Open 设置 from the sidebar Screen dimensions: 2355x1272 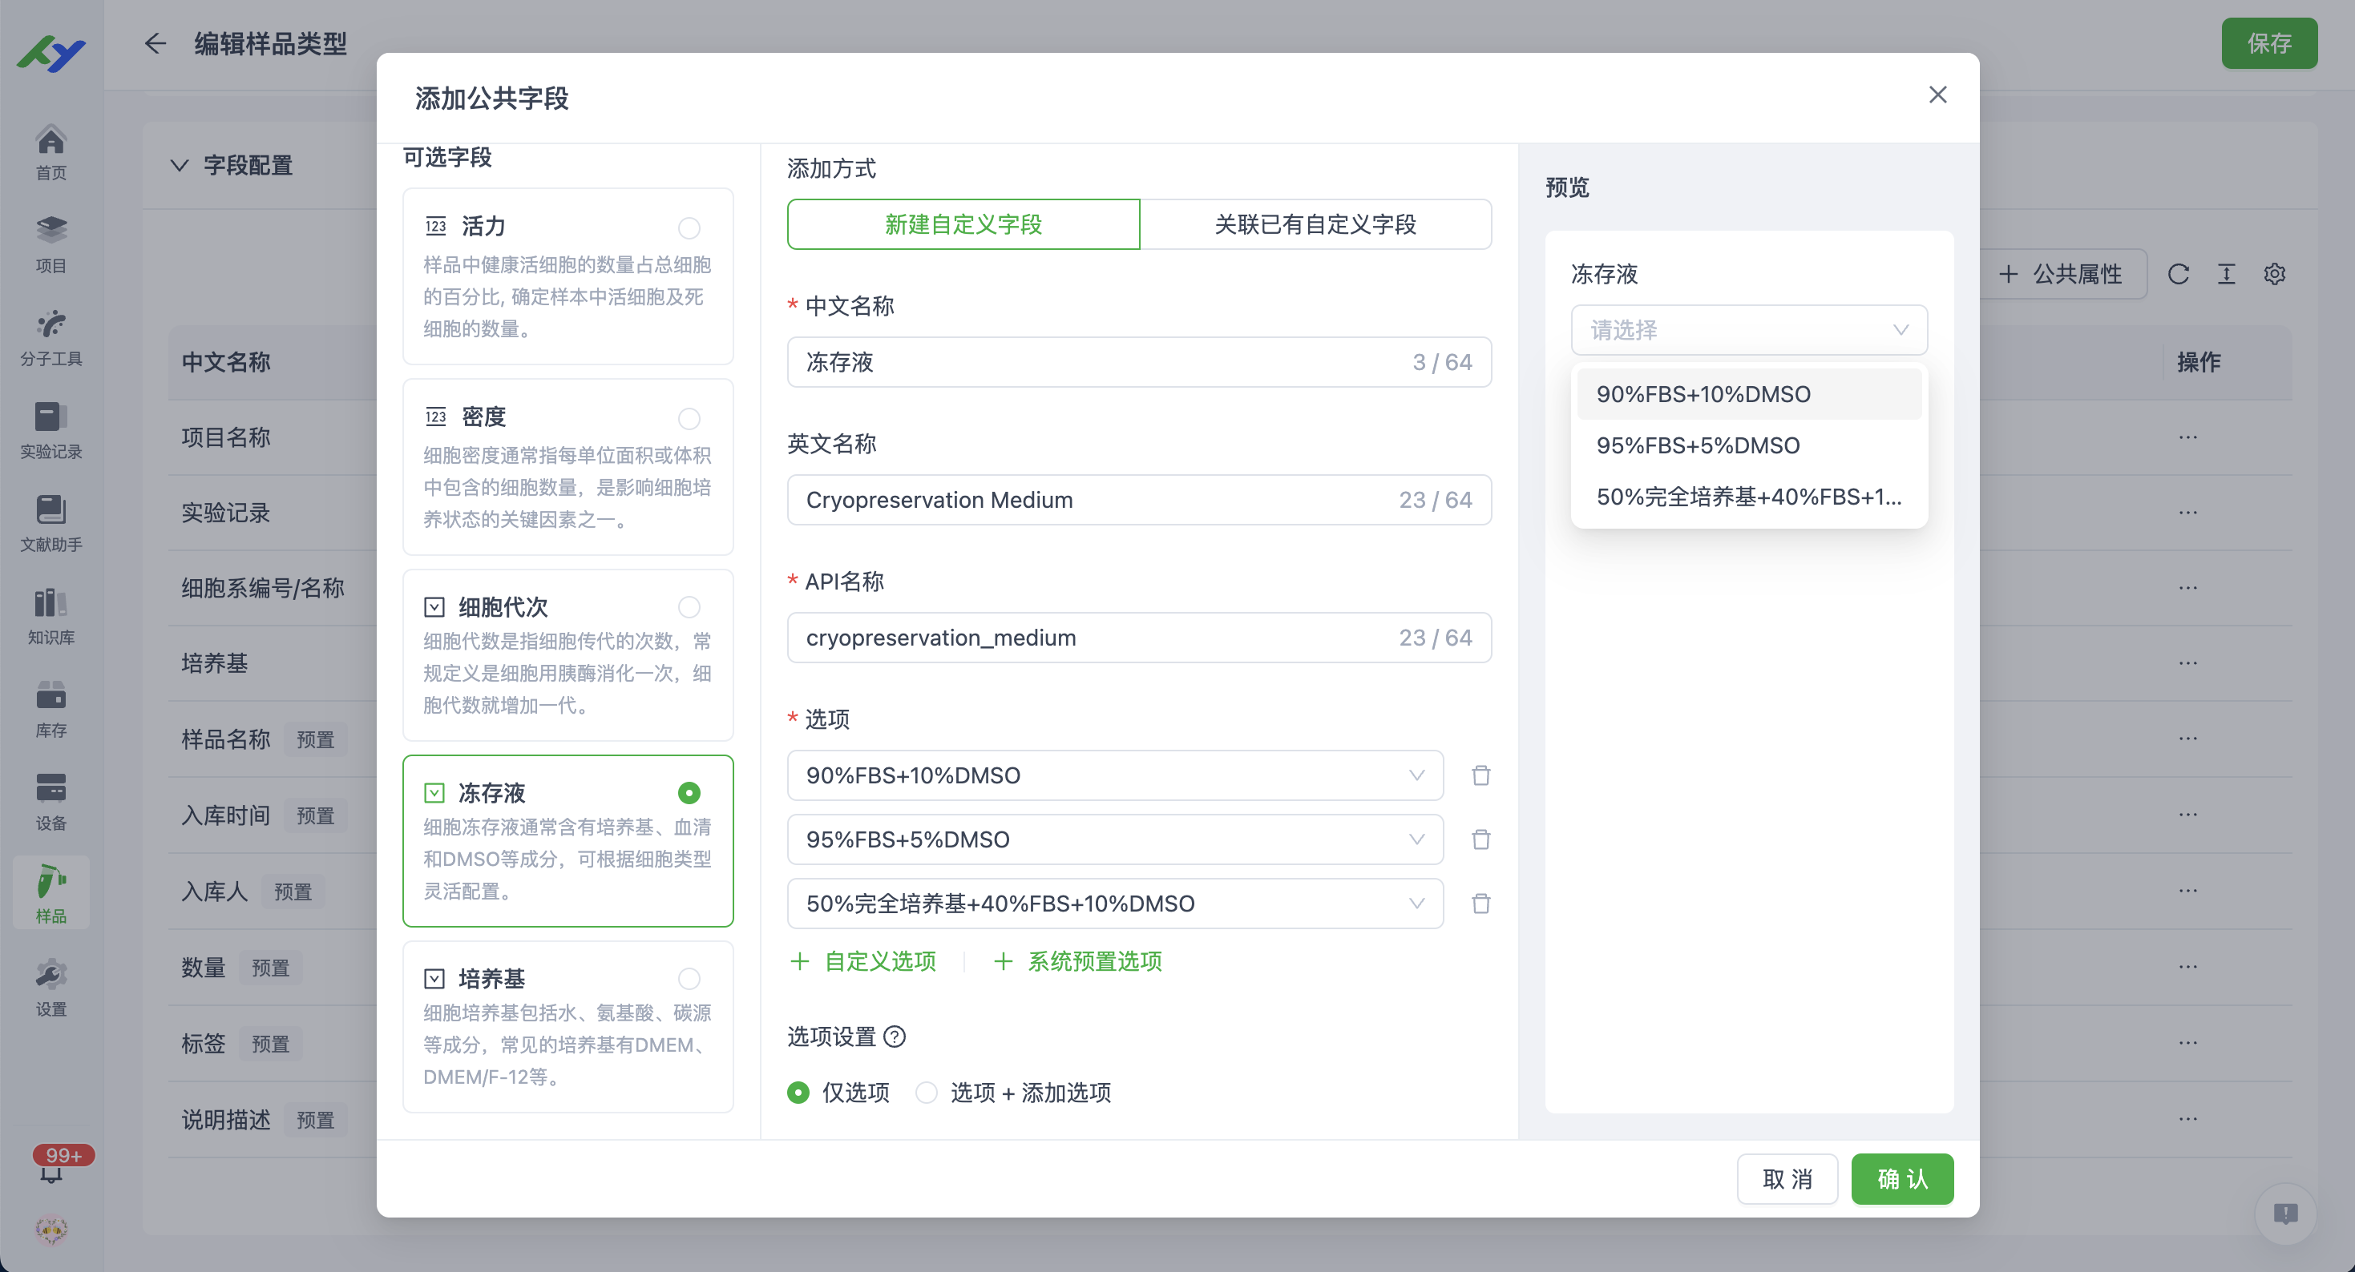pos(50,985)
